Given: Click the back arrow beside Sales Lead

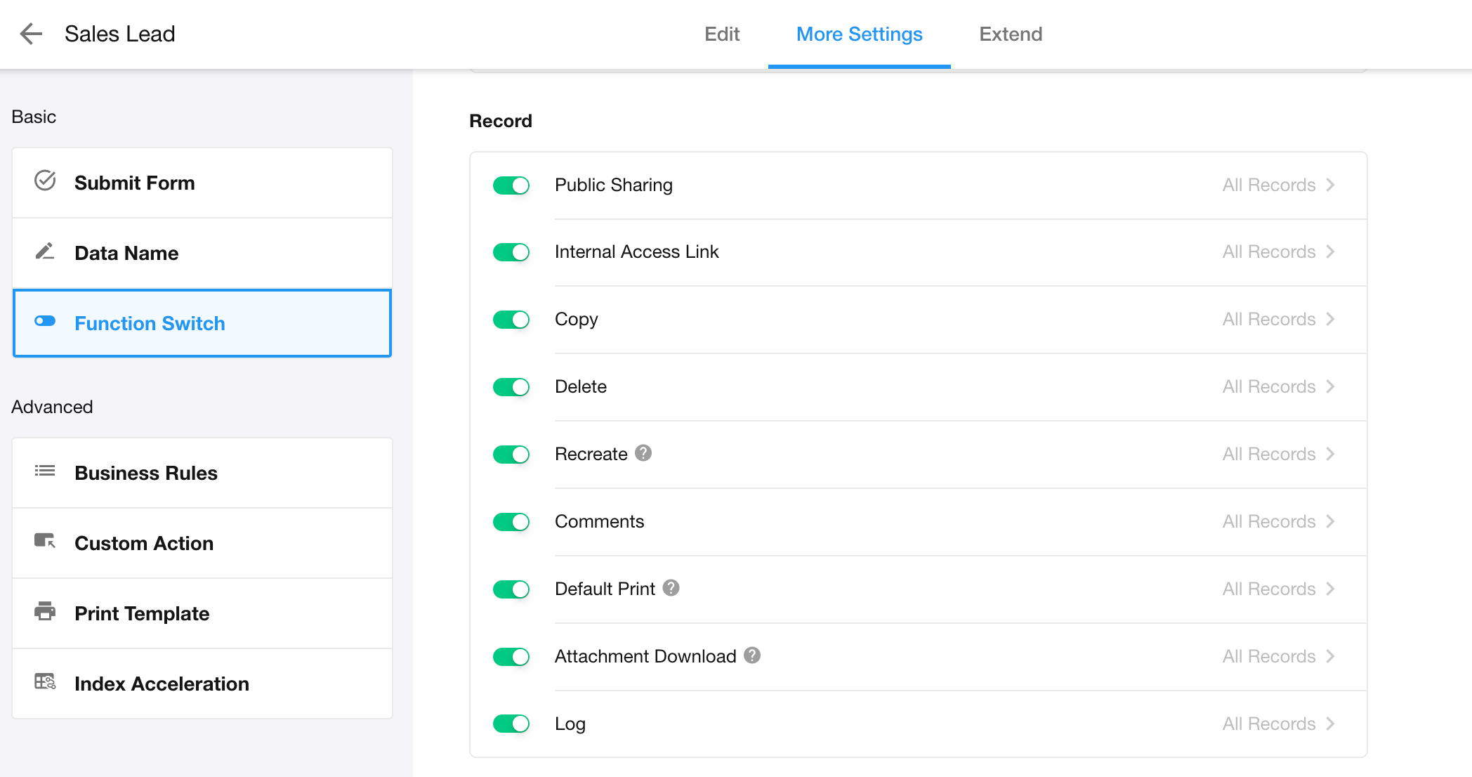Looking at the screenshot, I should 31,34.
